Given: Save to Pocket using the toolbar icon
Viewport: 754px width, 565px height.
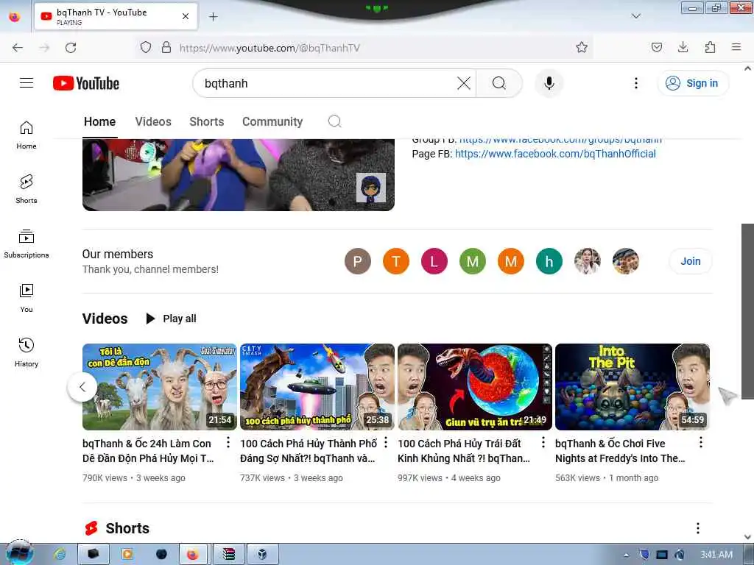Looking at the screenshot, I should [x=656, y=47].
